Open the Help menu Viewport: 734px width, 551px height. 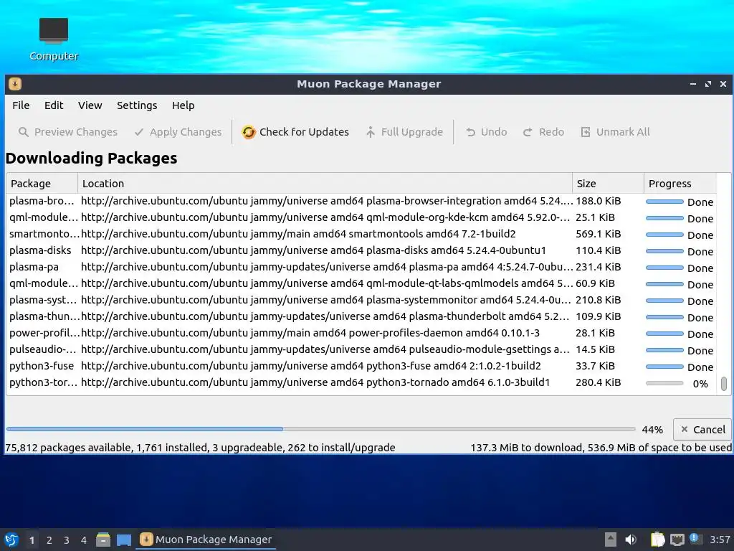183,105
